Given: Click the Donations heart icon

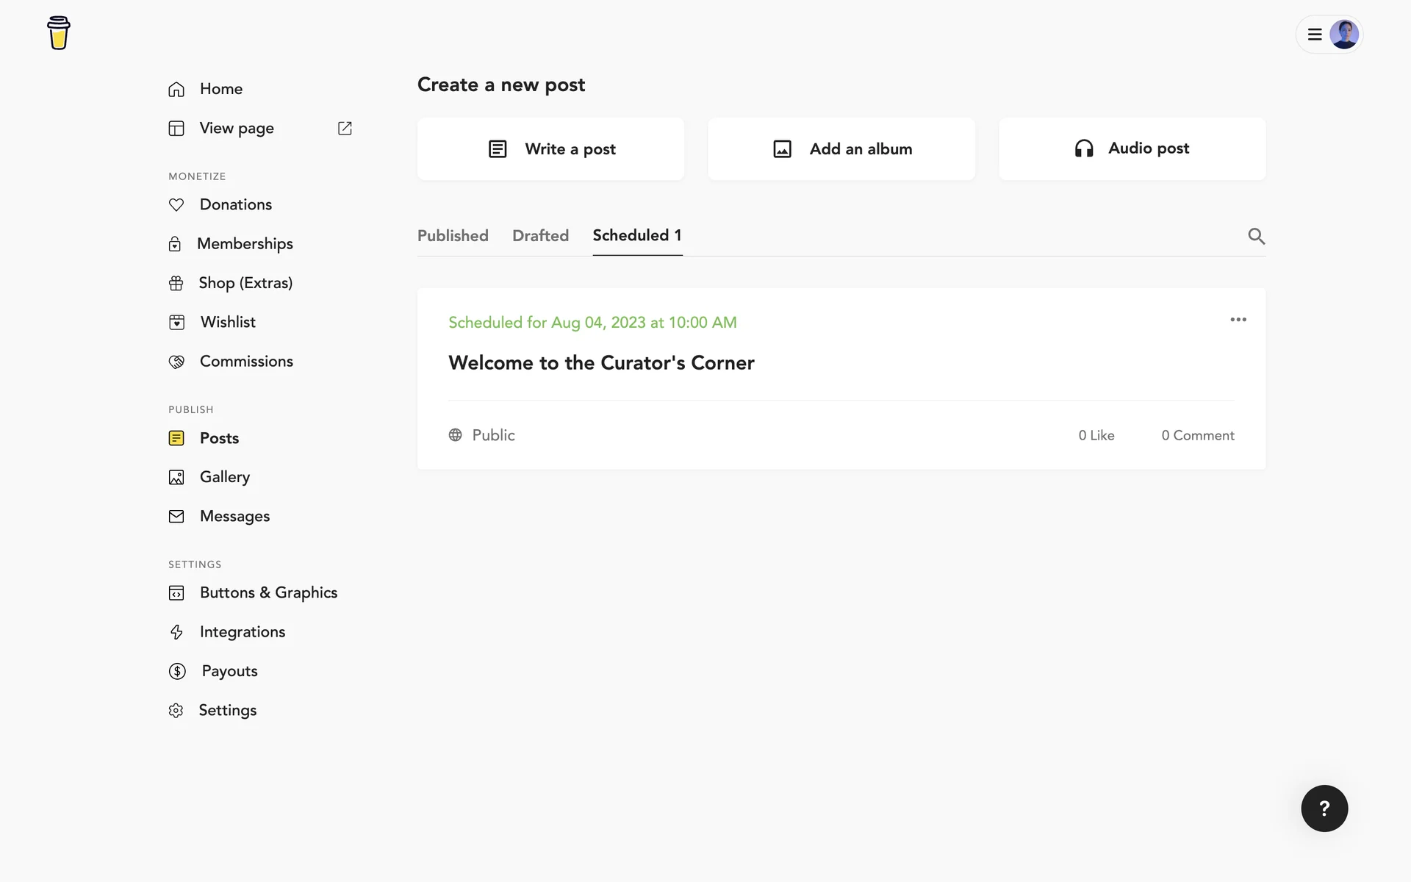Looking at the screenshot, I should click(176, 205).
